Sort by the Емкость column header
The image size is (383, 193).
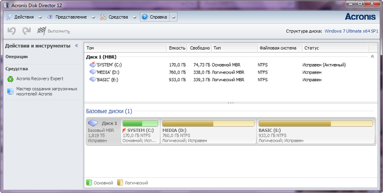(x=177, y=48)
